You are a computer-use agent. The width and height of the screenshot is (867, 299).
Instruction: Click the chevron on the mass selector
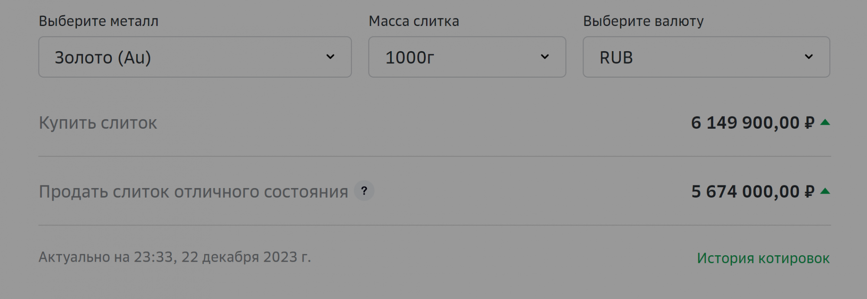pos(546,57)
